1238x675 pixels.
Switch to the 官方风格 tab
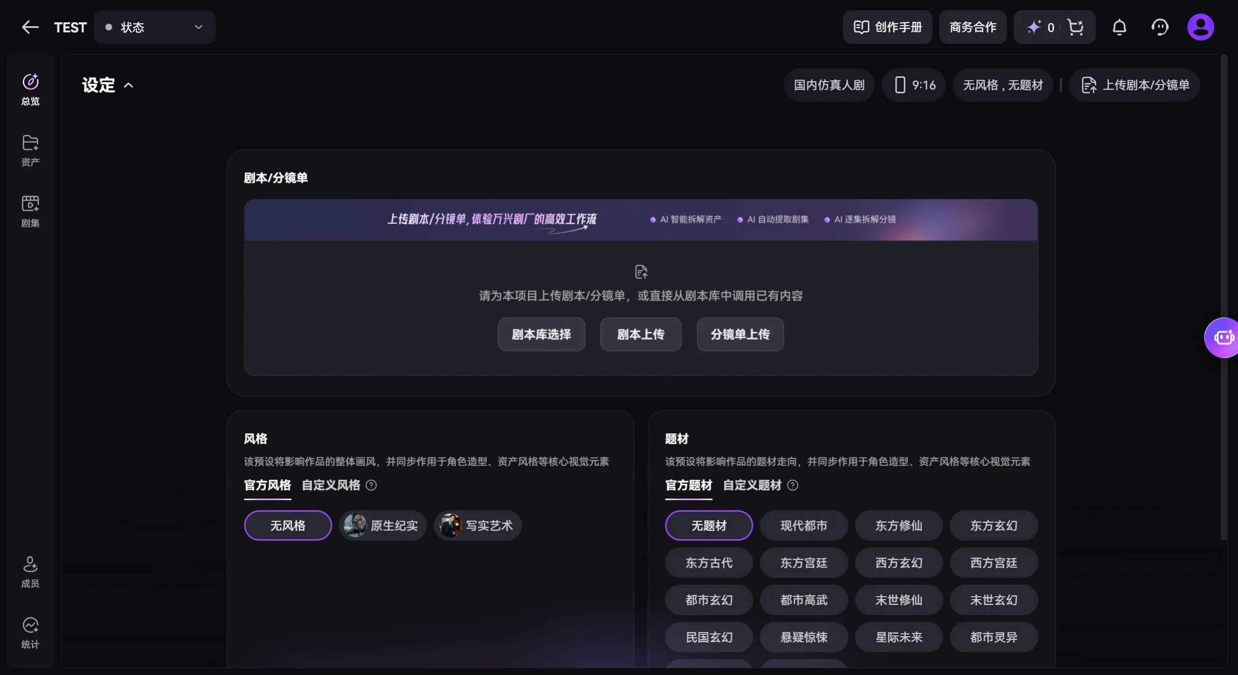point(267,485)
